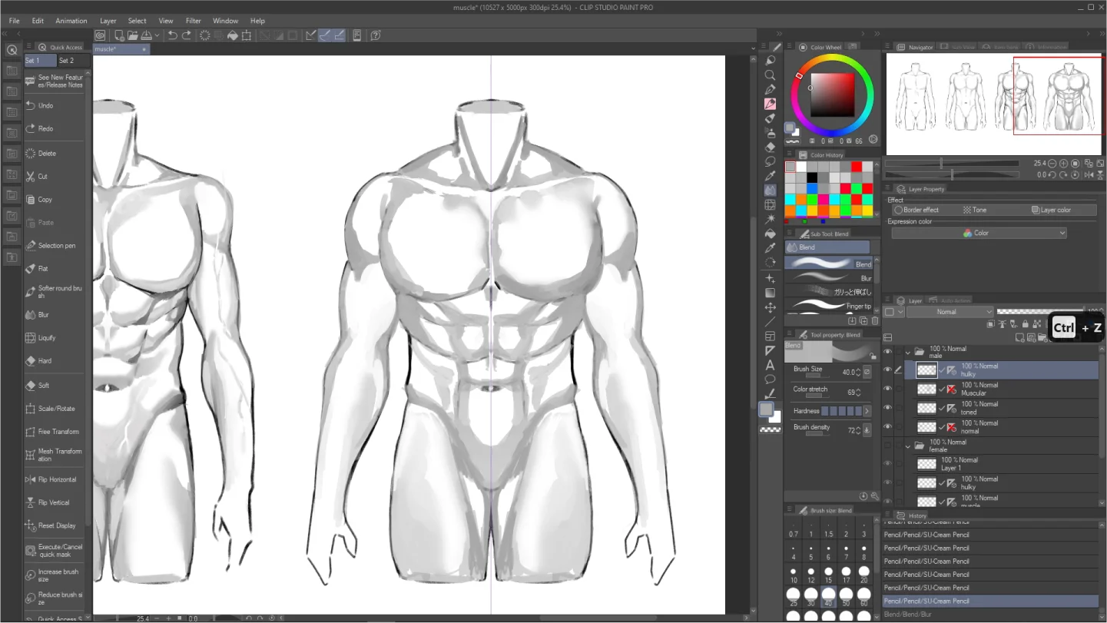The height and width of the screenshot is (623, 1107).
Task: Redo using command bar arrow
Action: tap(186, 35)
